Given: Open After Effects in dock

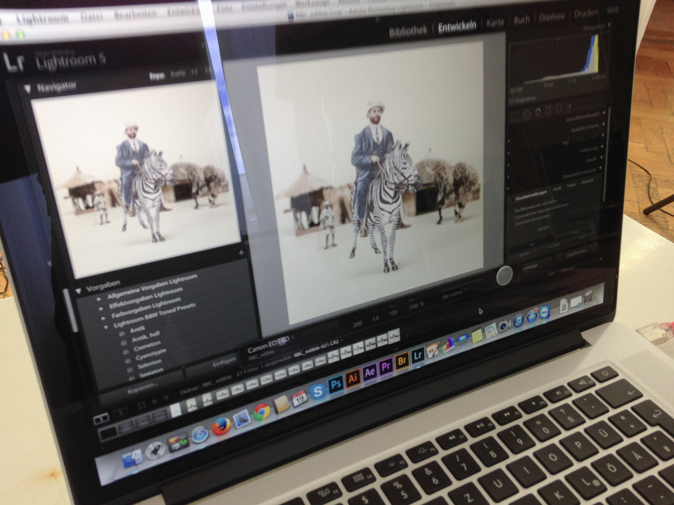Looking at the screenshot, I should click(x=370, y=372).
